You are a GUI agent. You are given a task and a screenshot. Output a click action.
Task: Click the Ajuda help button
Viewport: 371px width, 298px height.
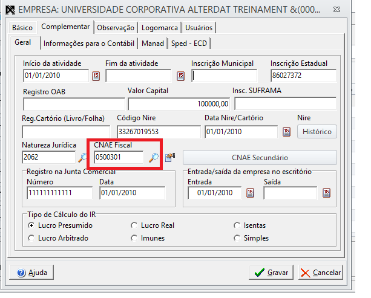(x=31, y=273)
